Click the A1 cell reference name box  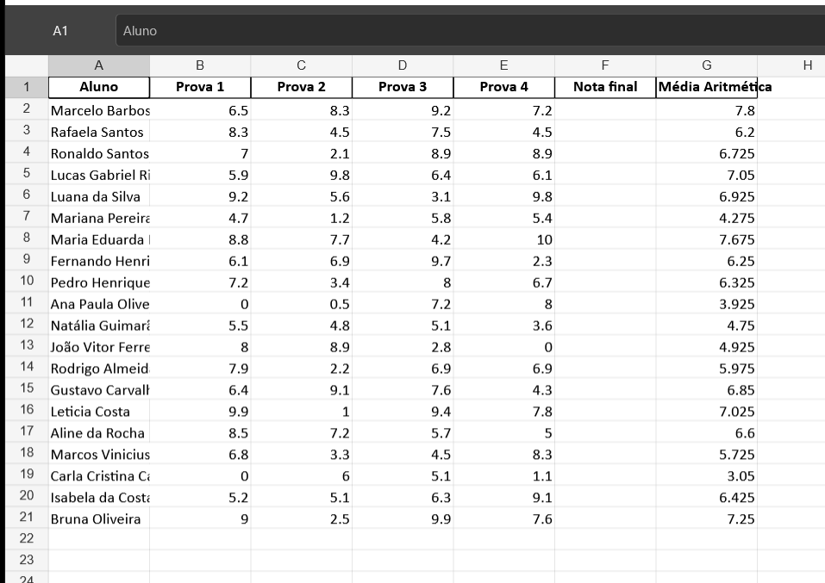60,31
